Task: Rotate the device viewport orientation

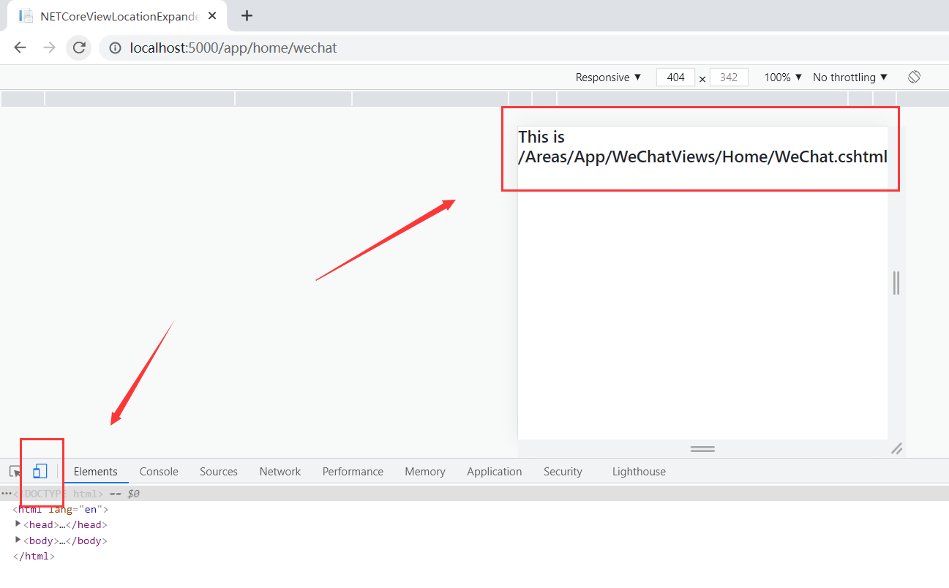Action: [x=914, y=77]
